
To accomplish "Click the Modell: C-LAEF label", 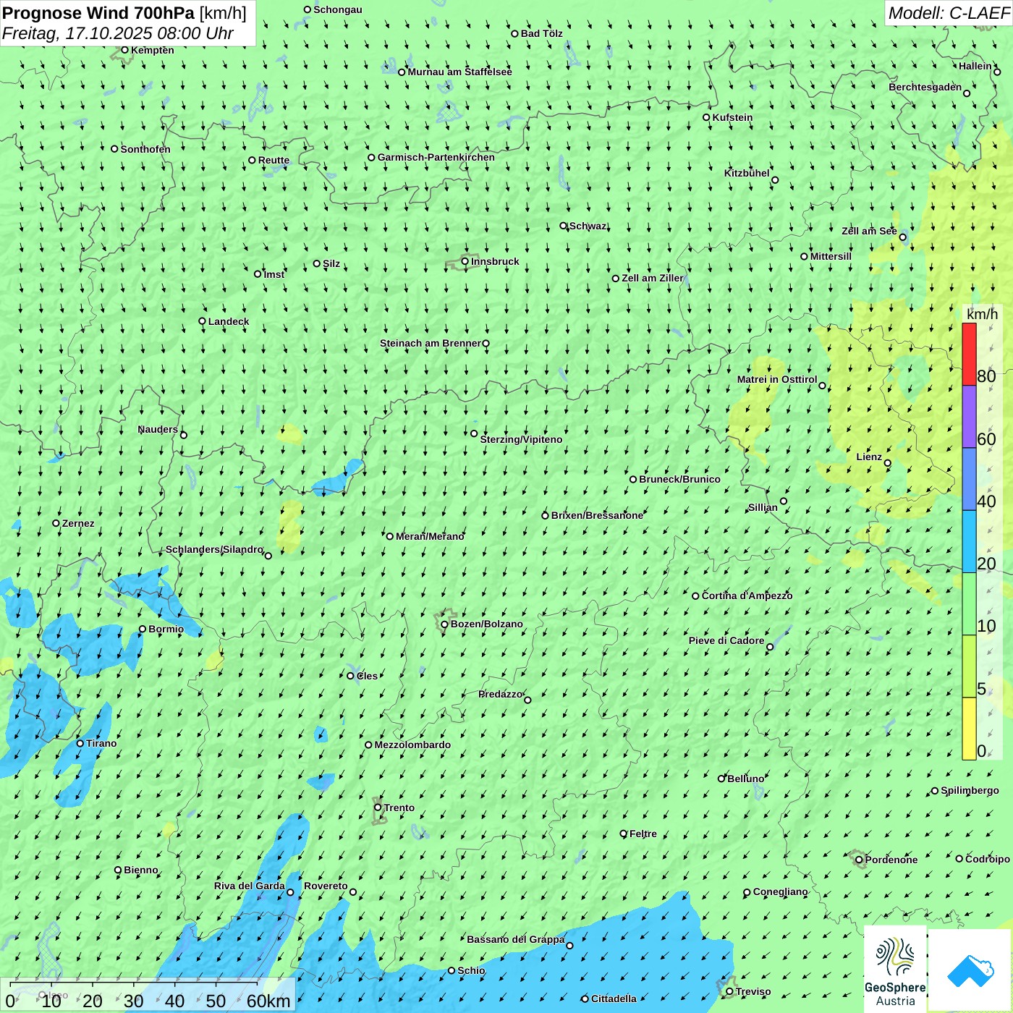I will (x=949, y=13).
